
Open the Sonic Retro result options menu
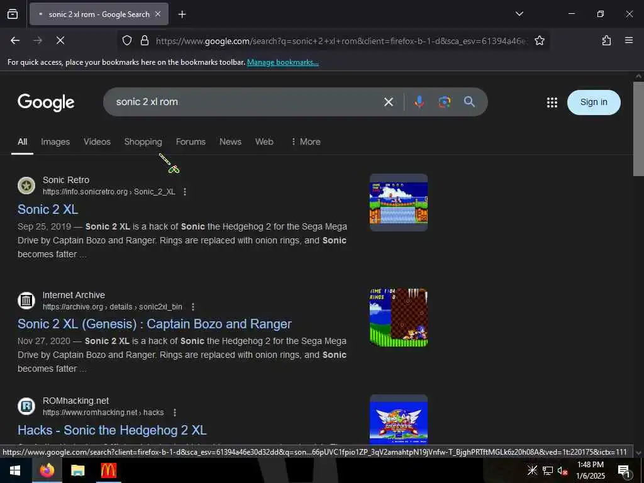point(185,192)
